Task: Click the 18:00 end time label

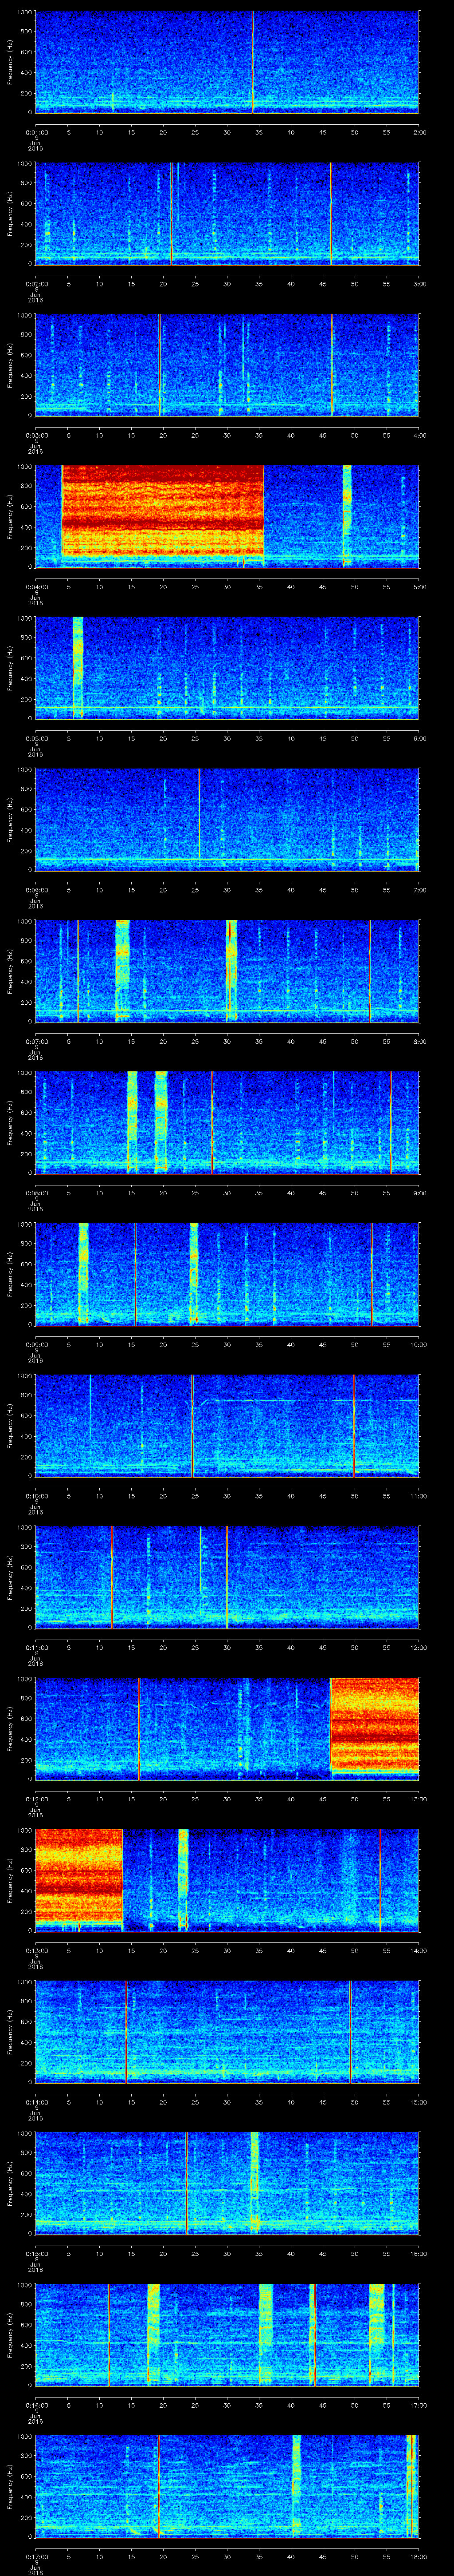Action: click(x=418, y=2558)
